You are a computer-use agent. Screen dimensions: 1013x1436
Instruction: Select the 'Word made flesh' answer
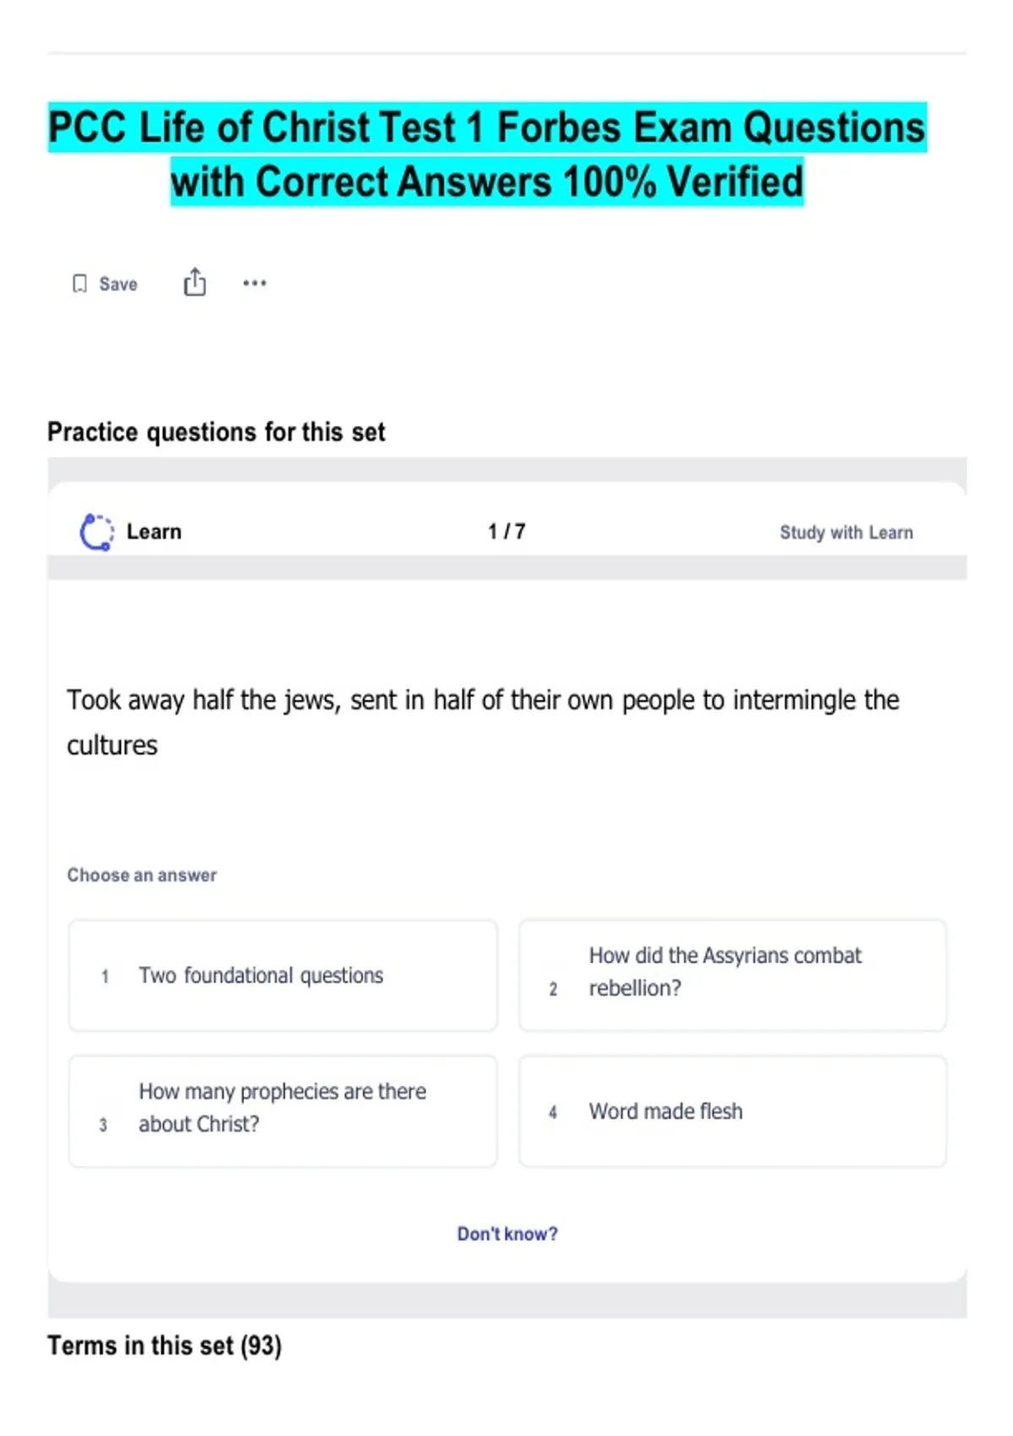733,1112
